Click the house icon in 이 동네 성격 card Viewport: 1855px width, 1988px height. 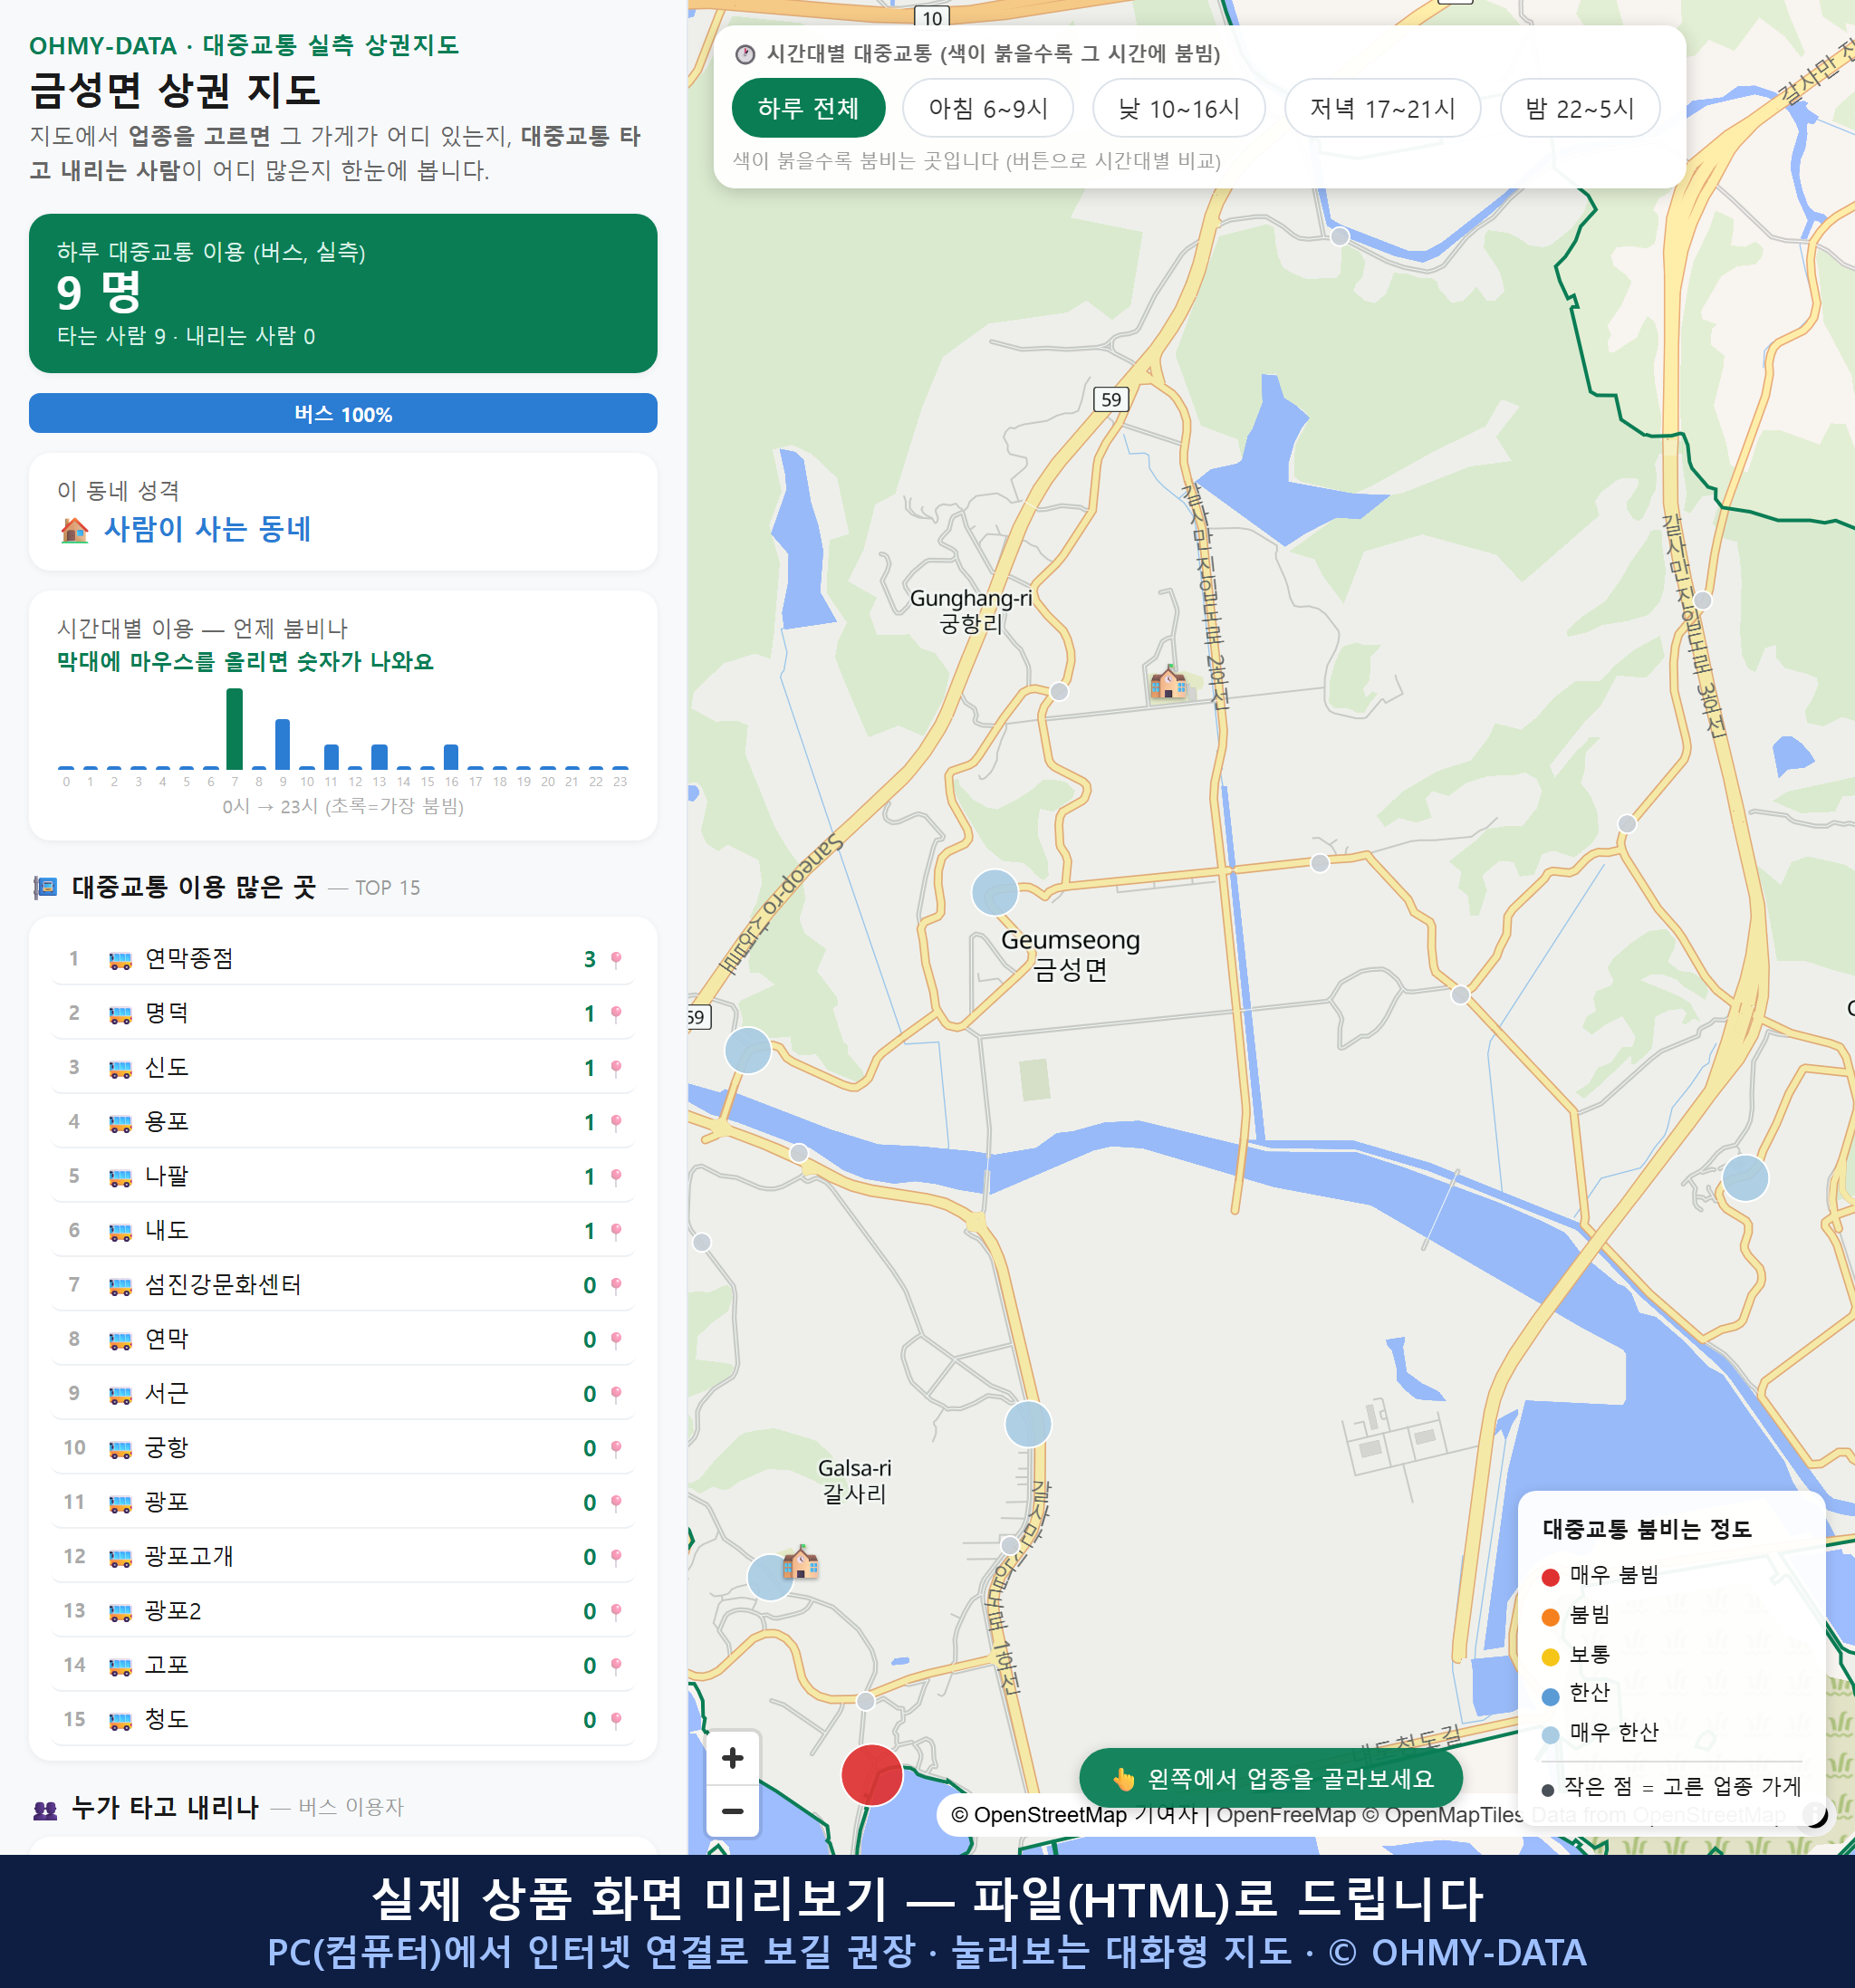click(x=75, y=529)
